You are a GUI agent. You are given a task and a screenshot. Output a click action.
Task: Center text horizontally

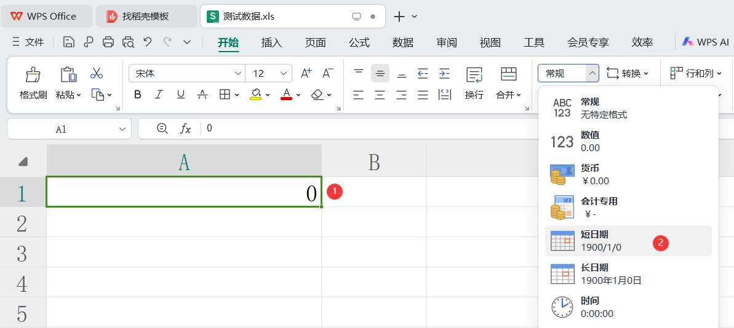pyautogui.click(x=380, y=95)
